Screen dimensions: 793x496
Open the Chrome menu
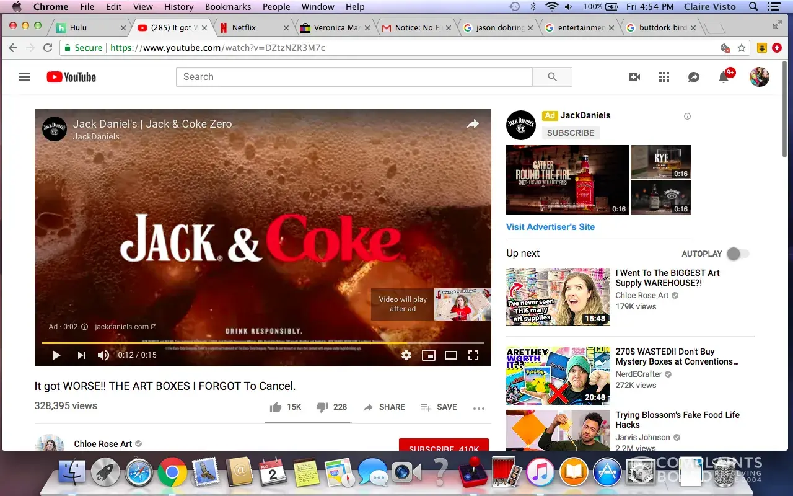[51, 7]
